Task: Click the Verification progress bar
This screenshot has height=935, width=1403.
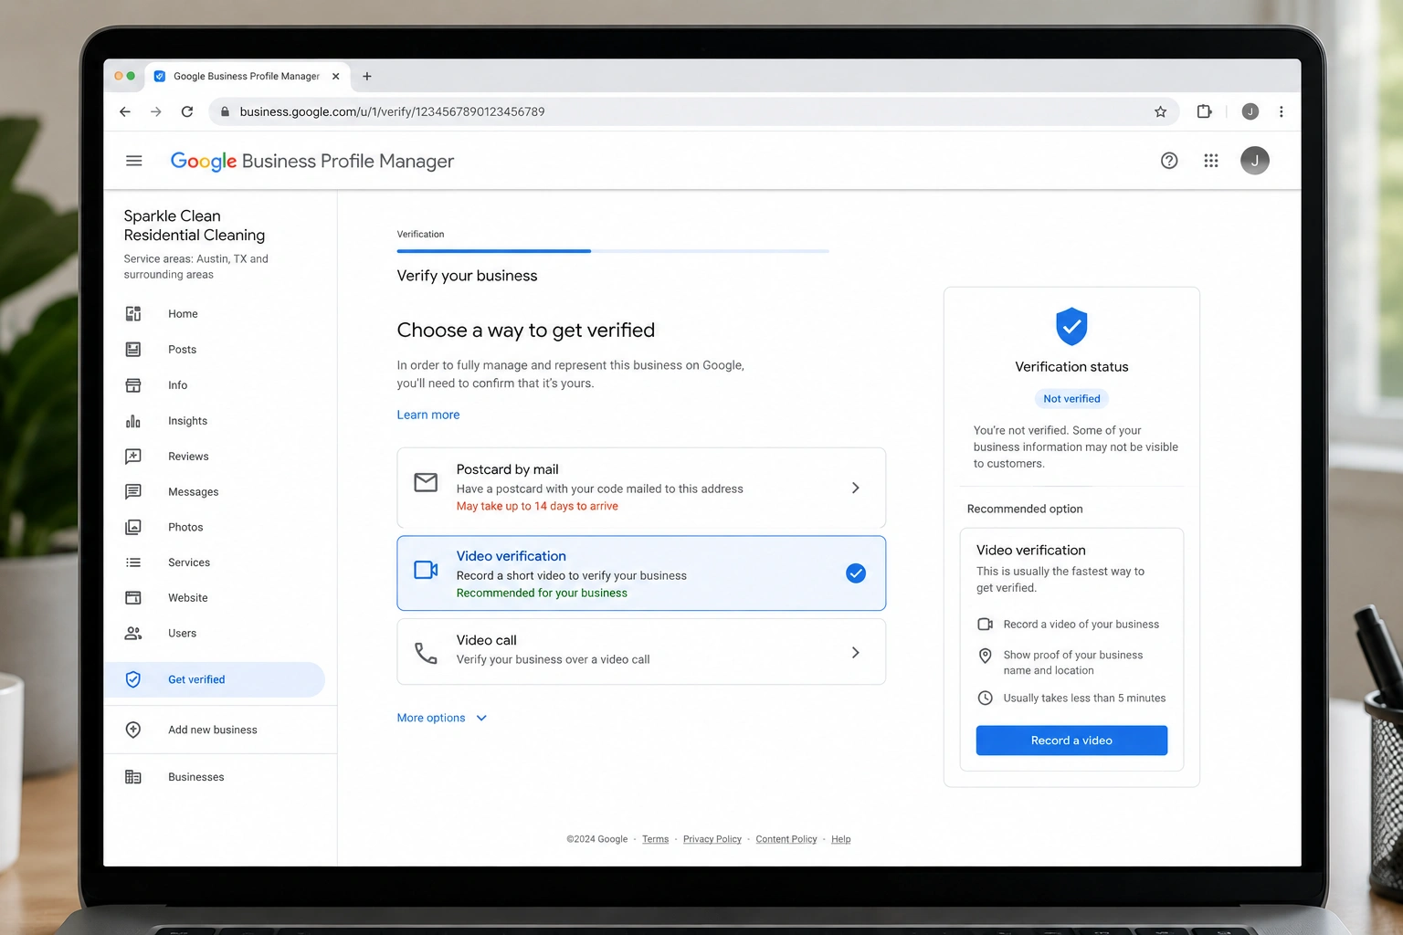Action: (613, 250)
